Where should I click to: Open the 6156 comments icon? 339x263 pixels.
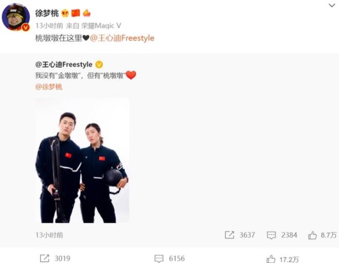click(159, 258)
